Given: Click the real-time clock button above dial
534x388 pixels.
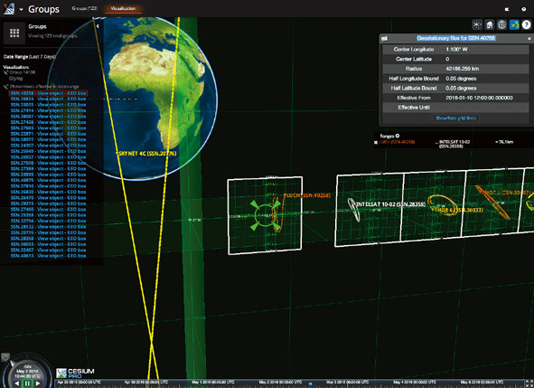Looking at the screenshot, I should pos(5,357).
